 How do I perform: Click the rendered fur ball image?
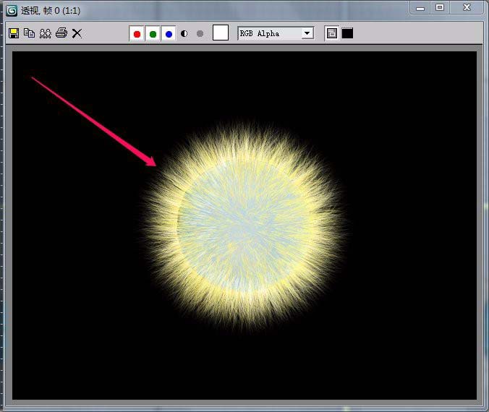(x=244, y=226)
